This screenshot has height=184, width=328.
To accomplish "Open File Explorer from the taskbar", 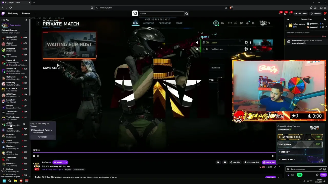I will point(15,181).
